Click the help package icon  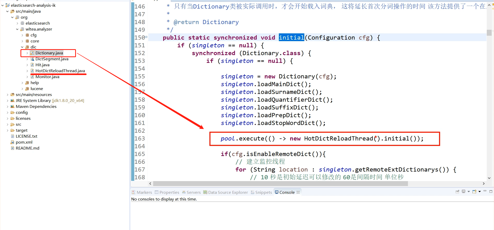point(27,83)
